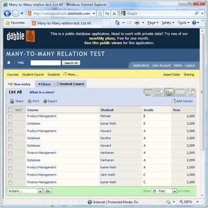
Task: Open the Sharing link
Action: pos(189,75)
